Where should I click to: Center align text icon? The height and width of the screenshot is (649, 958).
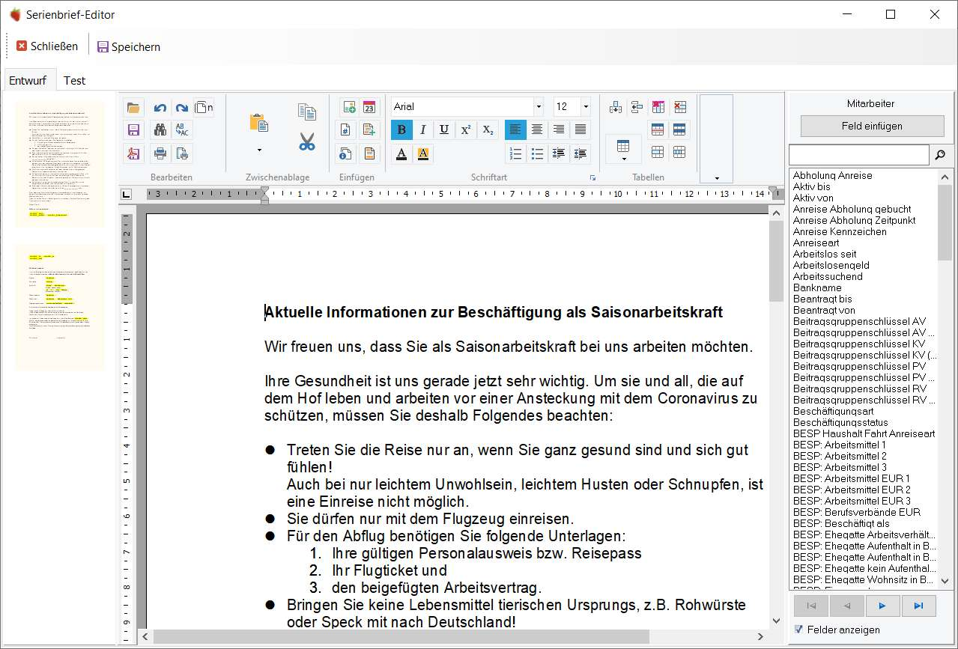(x=537, y=130)
